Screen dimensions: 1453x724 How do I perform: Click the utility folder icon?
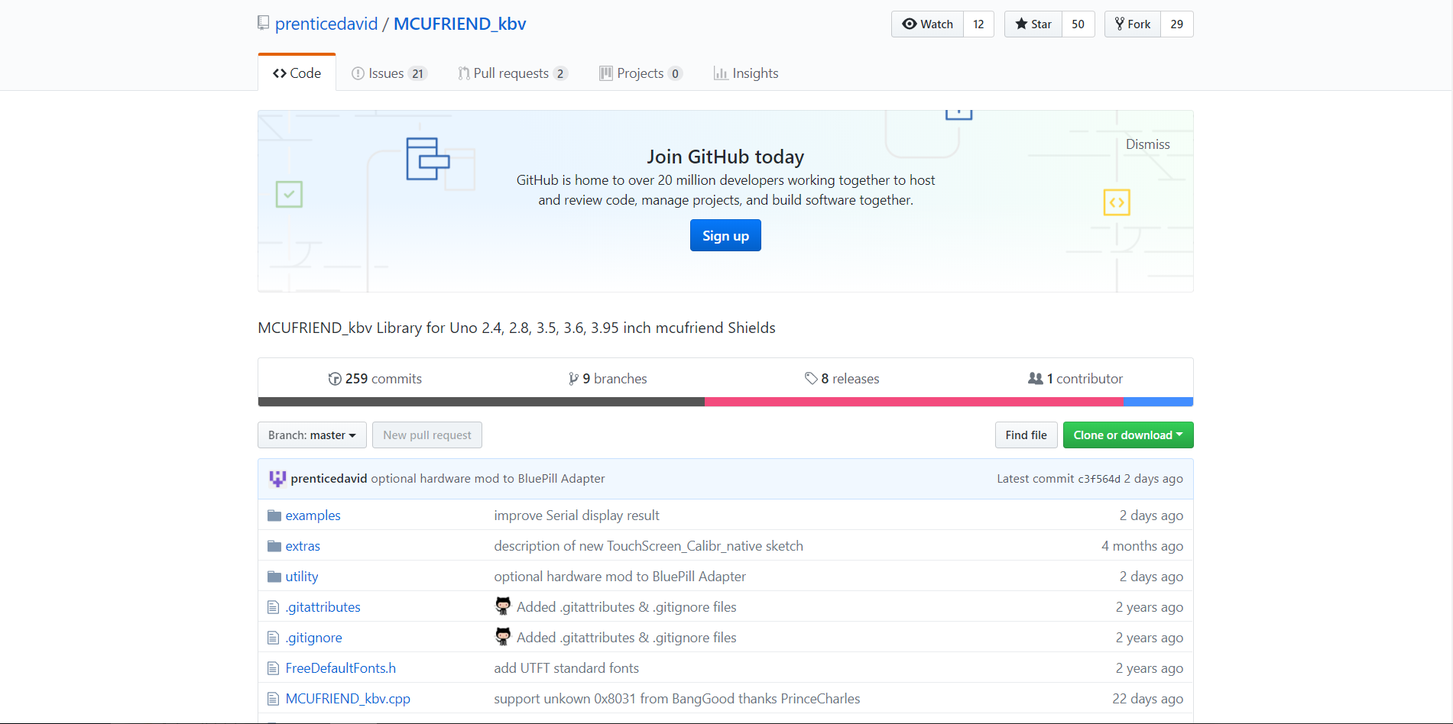(274, 577)
